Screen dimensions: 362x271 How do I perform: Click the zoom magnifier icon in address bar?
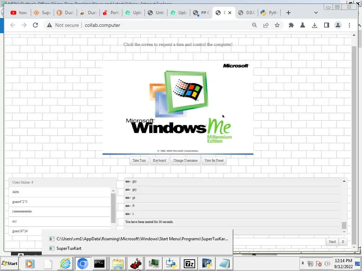[255, 25]
